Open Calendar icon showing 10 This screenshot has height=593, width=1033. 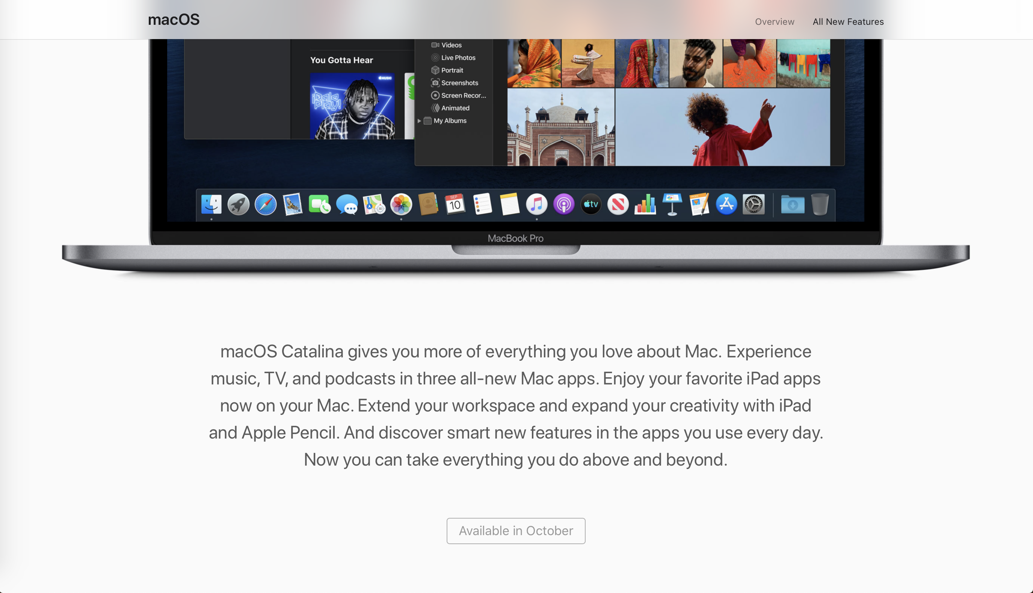[x=455, y=204]
